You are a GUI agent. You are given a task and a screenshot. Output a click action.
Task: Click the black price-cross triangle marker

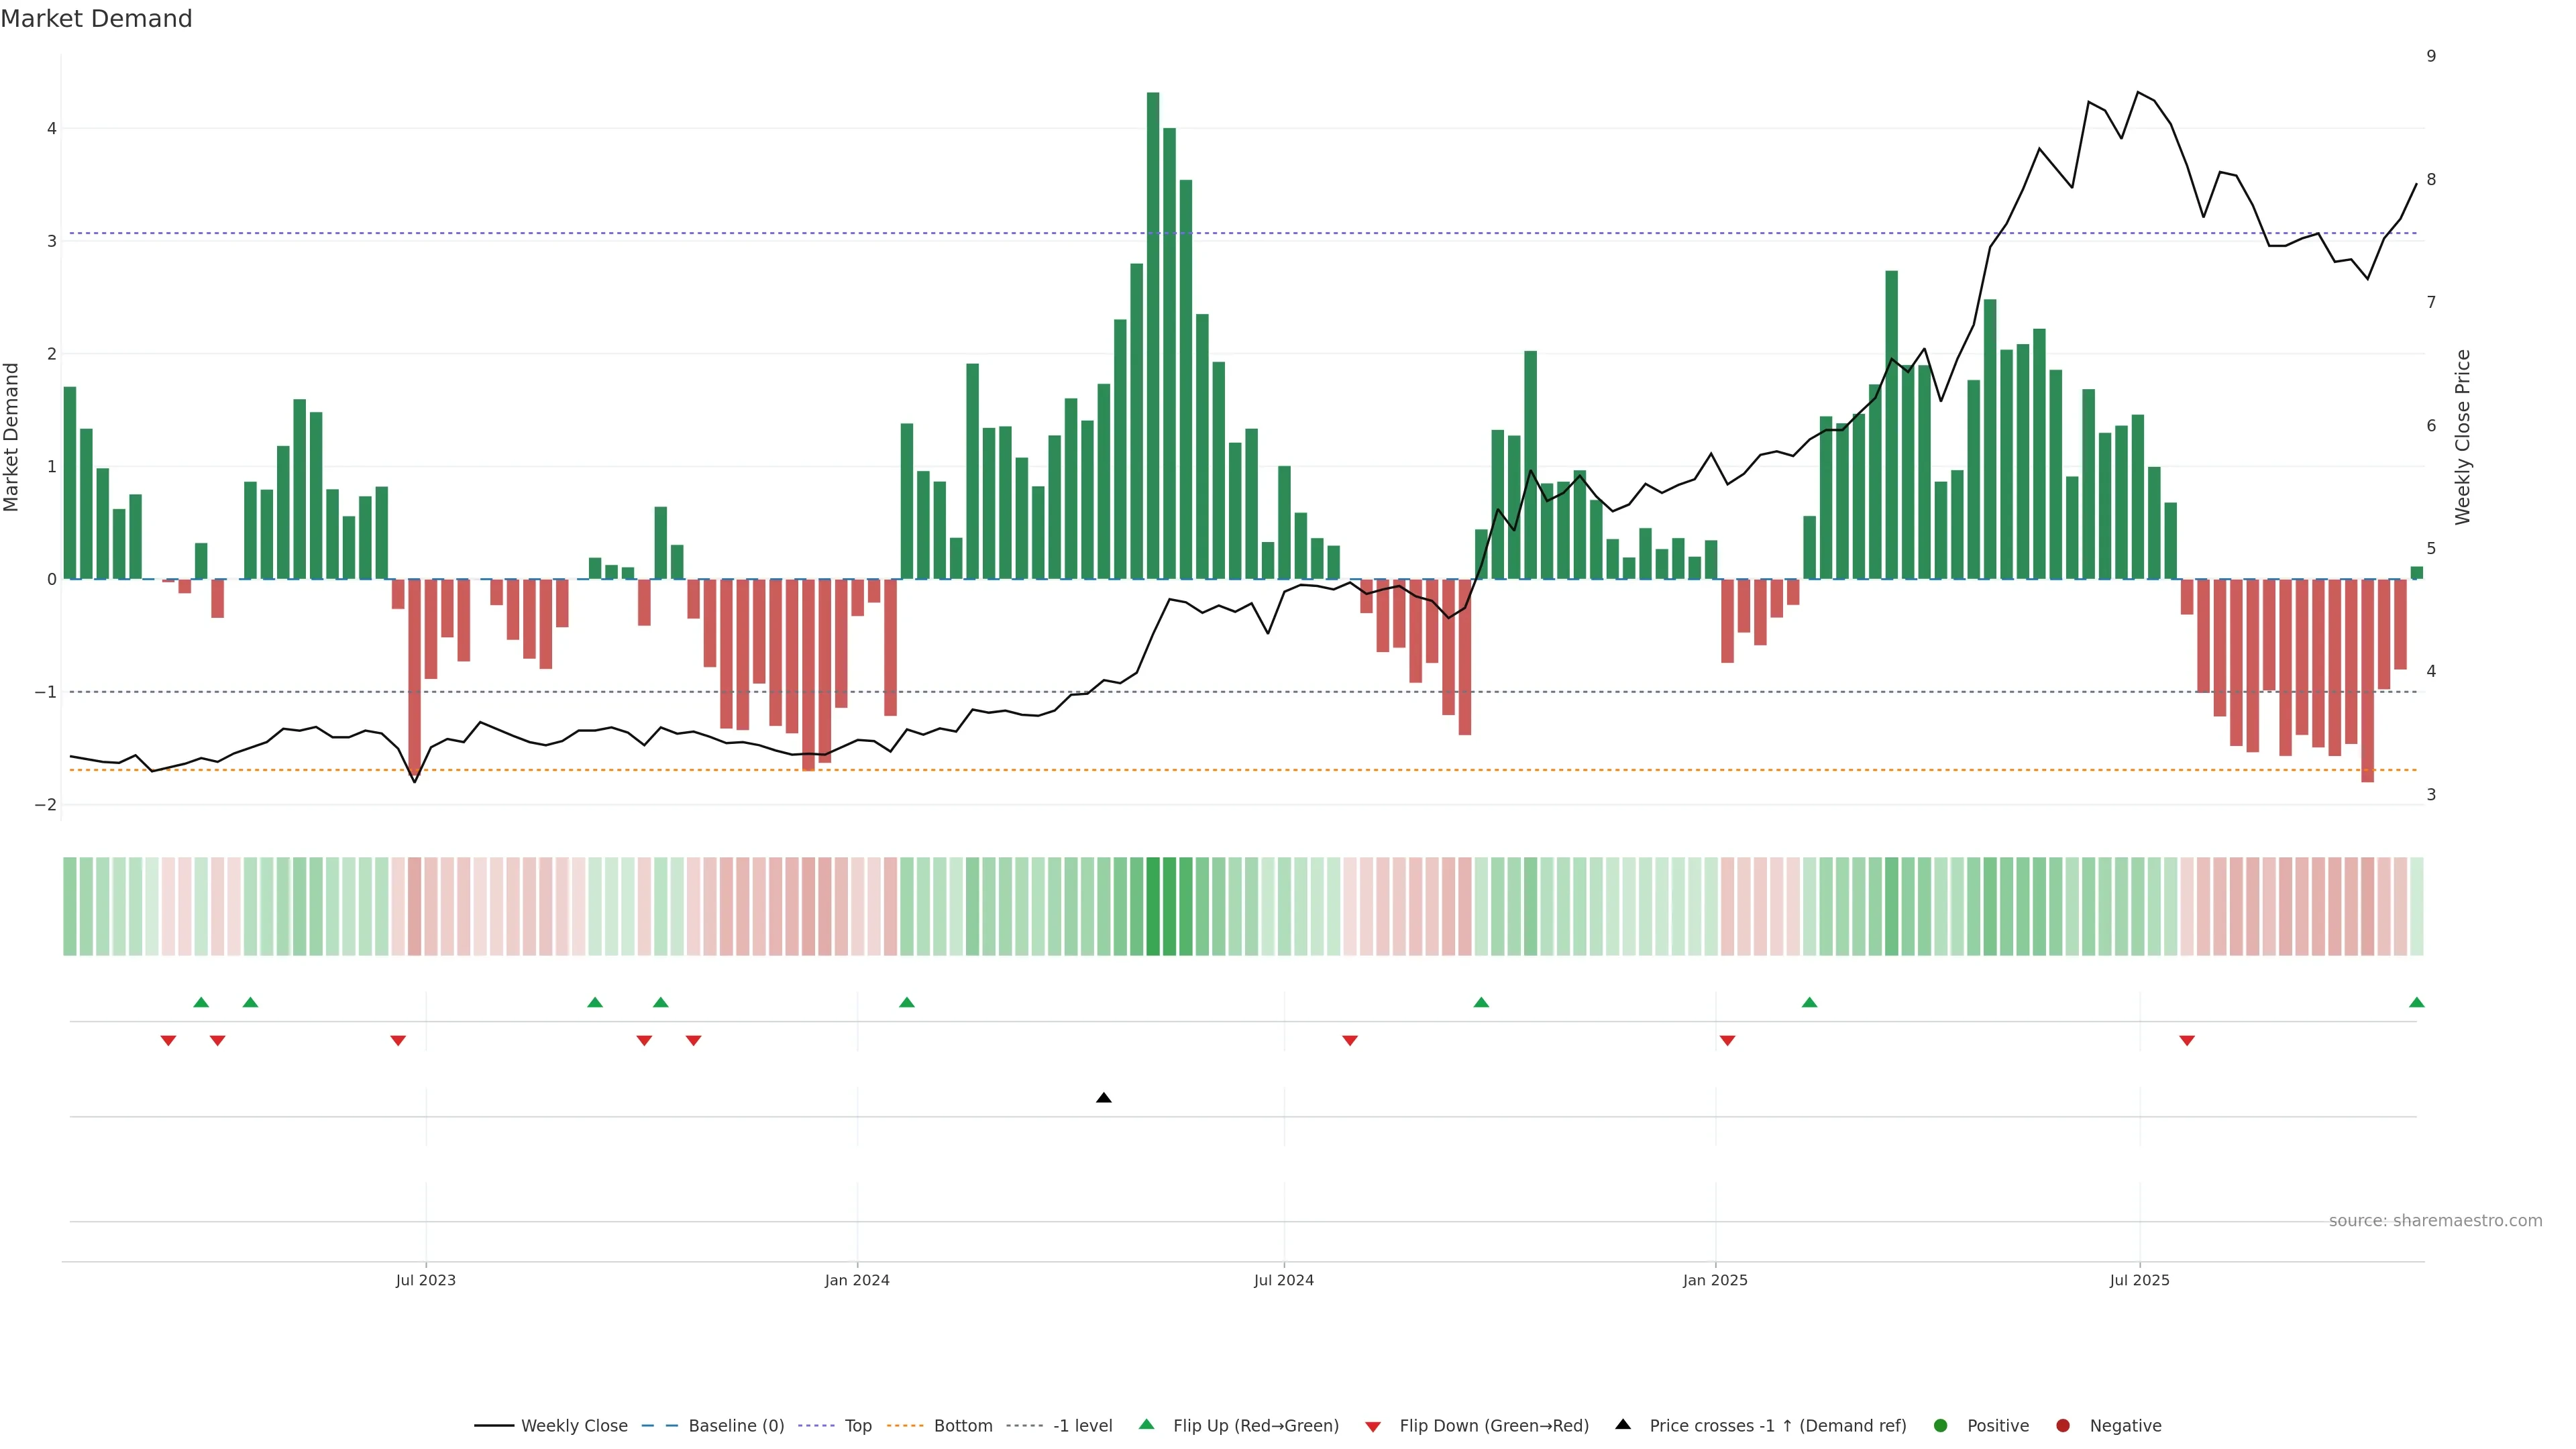click(x=1104, y=1098)
